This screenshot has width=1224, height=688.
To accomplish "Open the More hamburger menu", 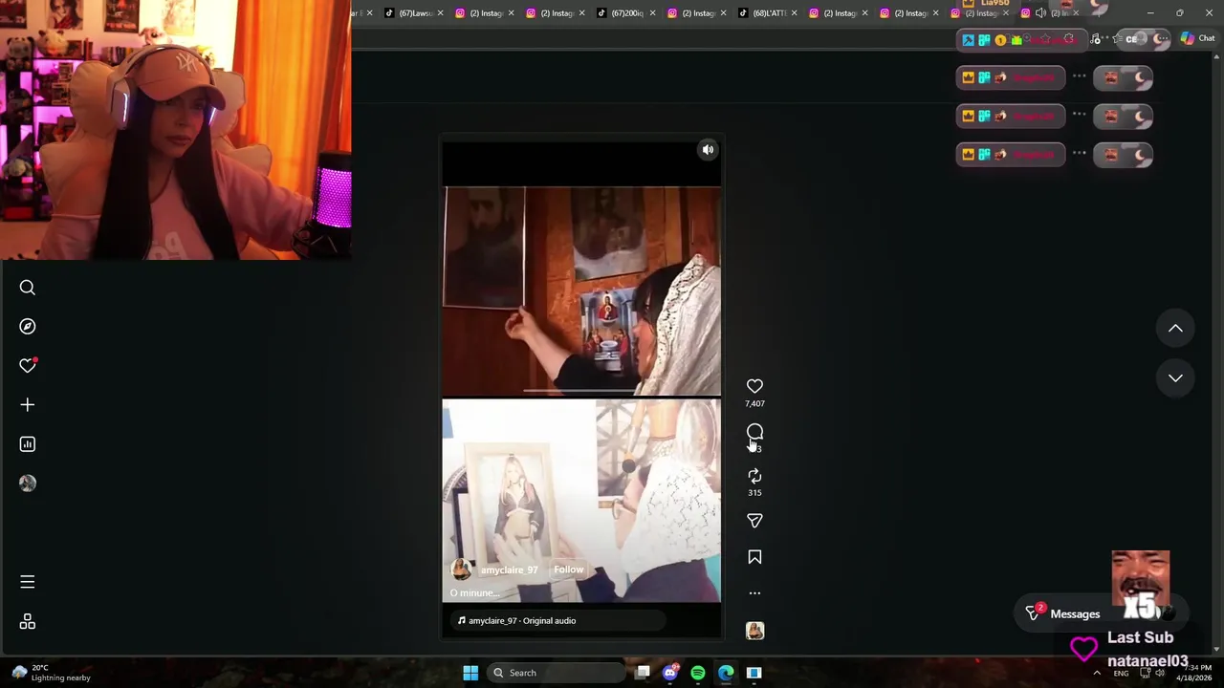I will point(27,582).
